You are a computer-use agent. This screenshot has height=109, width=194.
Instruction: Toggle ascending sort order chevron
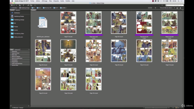[x=174, y=8]
